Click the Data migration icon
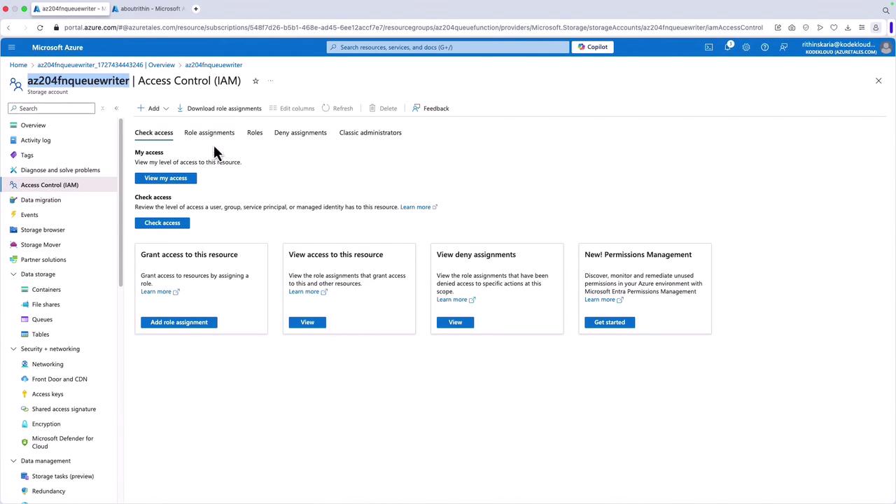 13,199
